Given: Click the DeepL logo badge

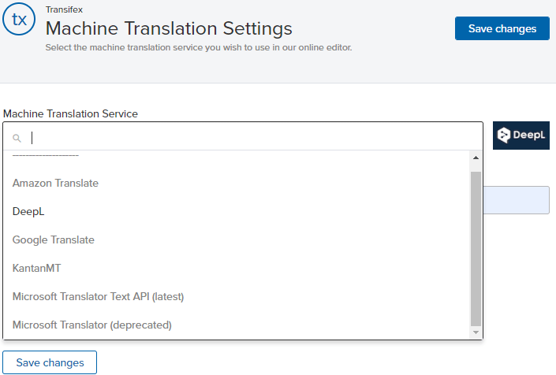Looking at the screenshot, I should 521,136.
